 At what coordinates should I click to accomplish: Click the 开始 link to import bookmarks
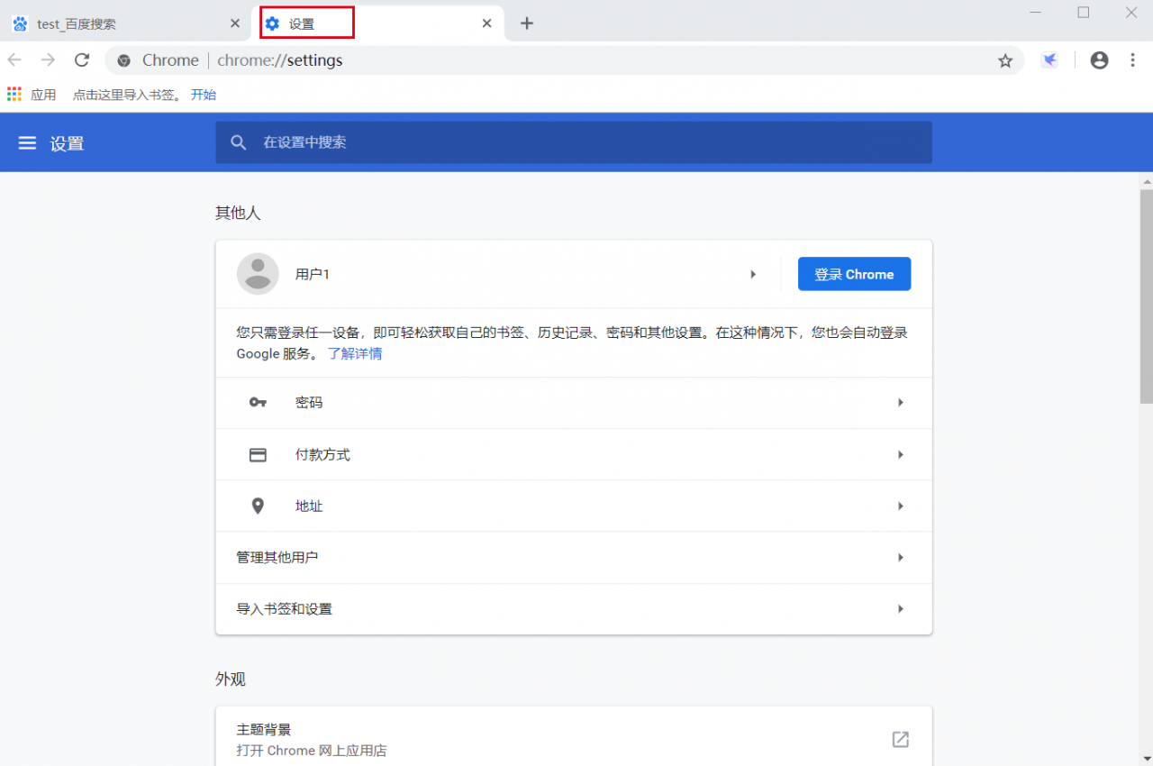(x=204, y=95)
